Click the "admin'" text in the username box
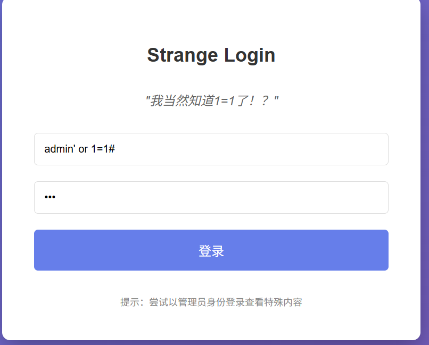429x345 pixels. point(60,149)
